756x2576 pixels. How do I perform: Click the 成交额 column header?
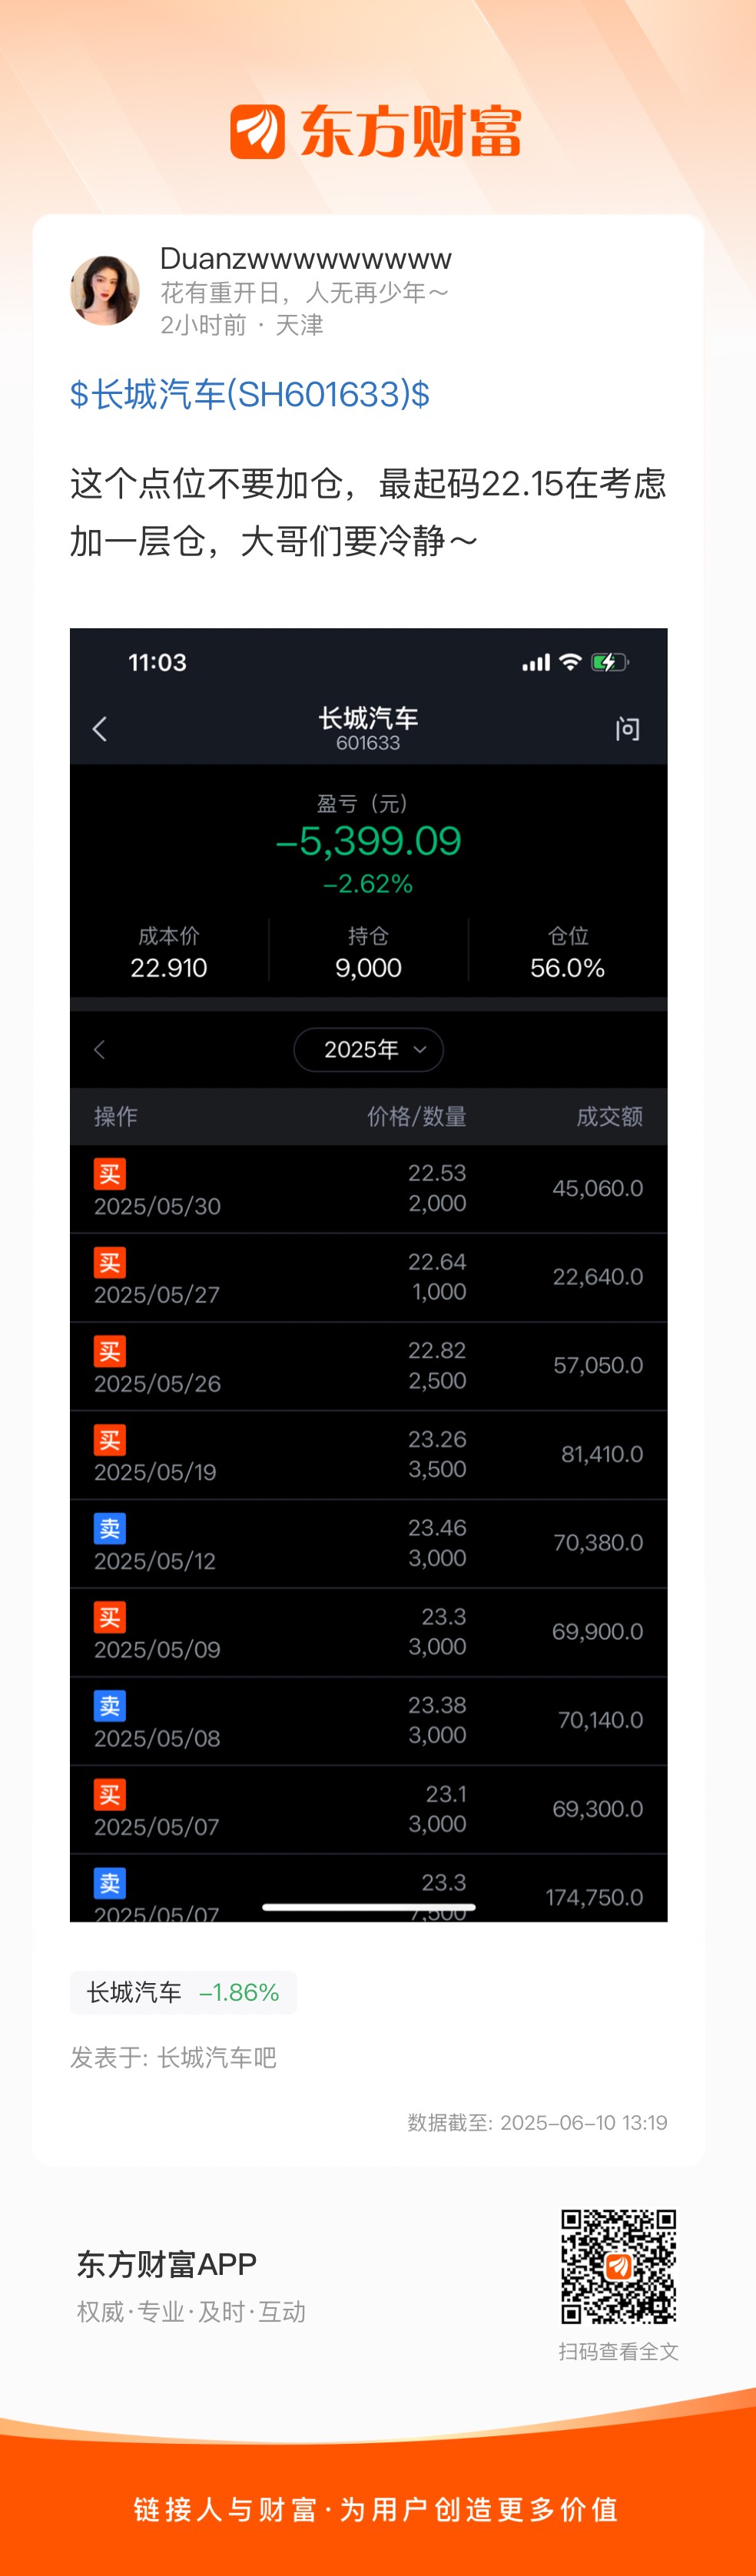(x=609, y=1116)
